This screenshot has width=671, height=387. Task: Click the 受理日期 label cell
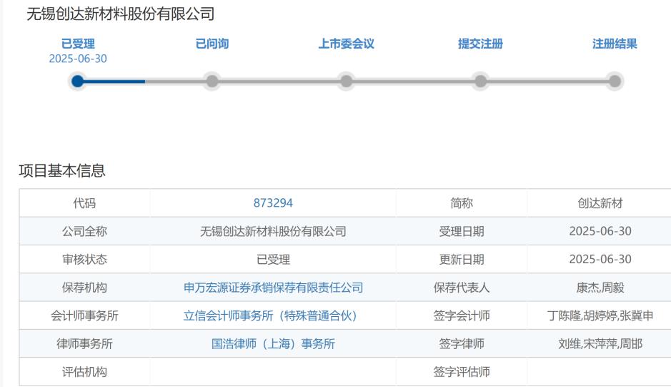click(x=462, y=232)
